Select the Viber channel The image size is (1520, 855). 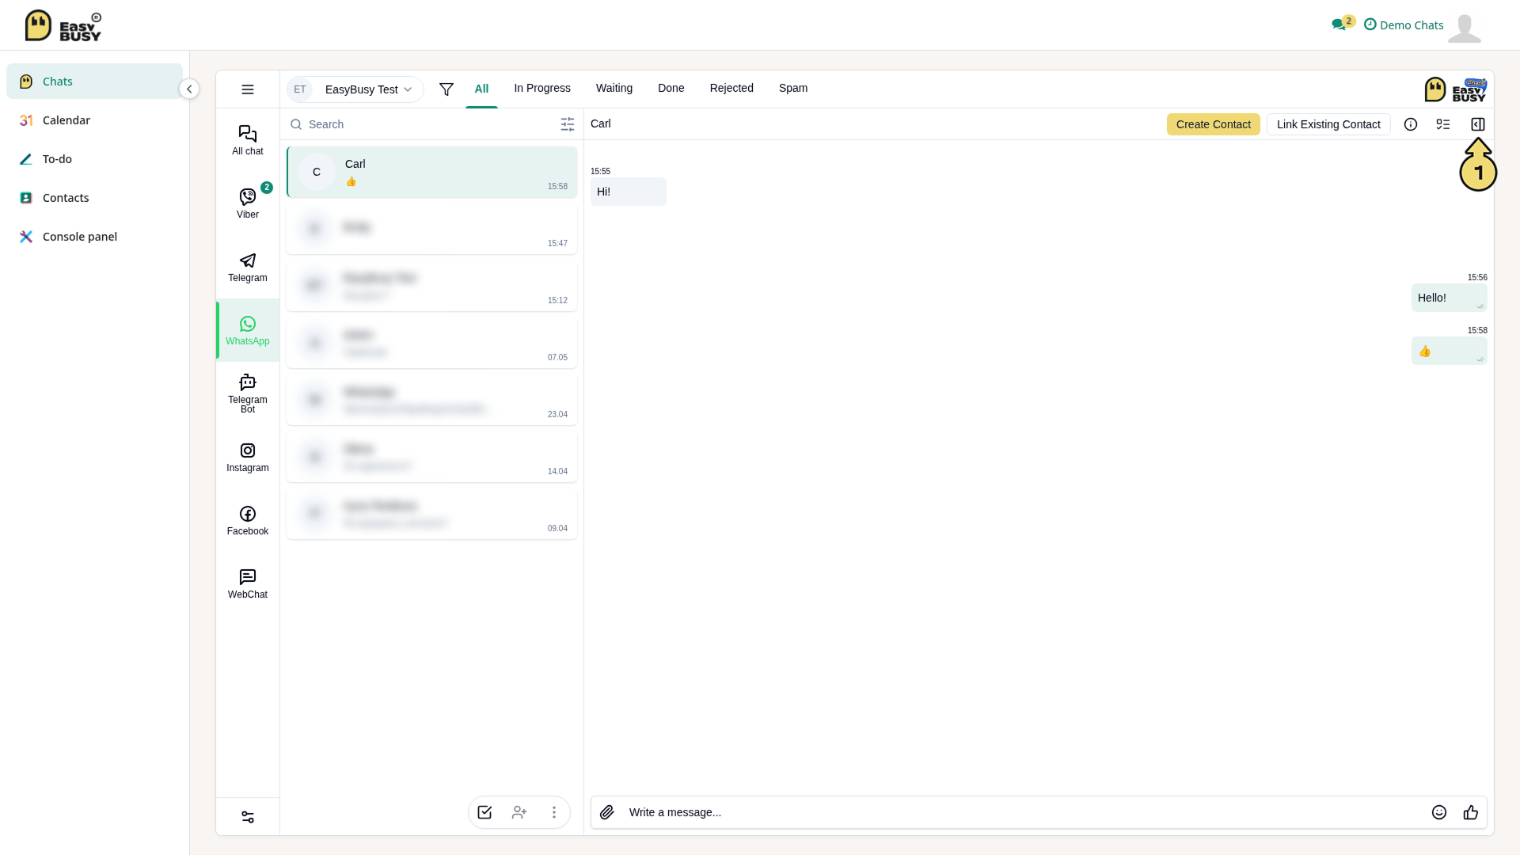click(x=248, y=203)
